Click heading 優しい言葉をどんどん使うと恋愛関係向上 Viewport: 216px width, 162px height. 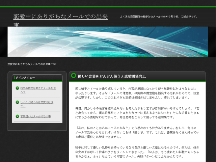point(112,76)
